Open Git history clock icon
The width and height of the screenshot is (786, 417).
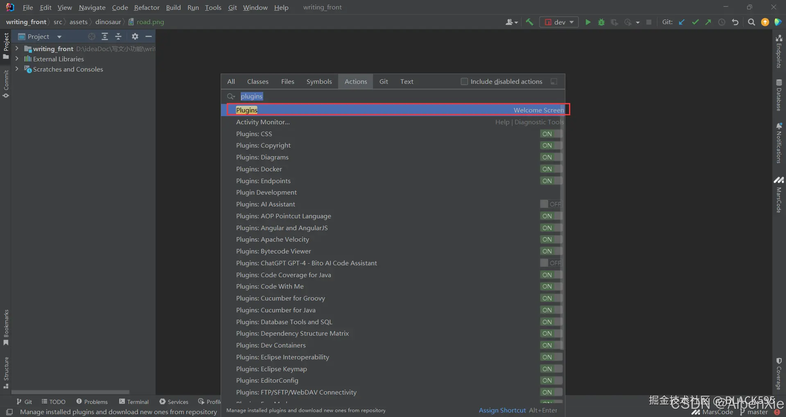[x=722, y=22]
